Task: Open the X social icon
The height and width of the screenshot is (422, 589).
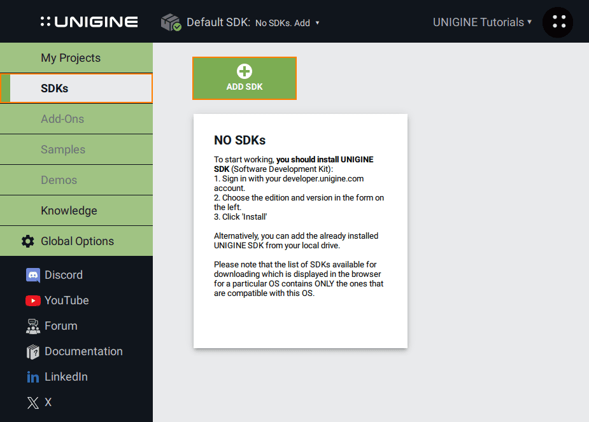Action: (x=33, y=402)
